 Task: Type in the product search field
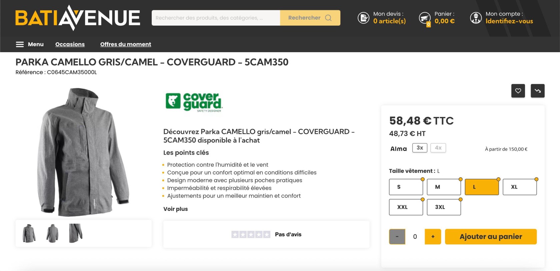pyautogui.click(x=216, y=18)
